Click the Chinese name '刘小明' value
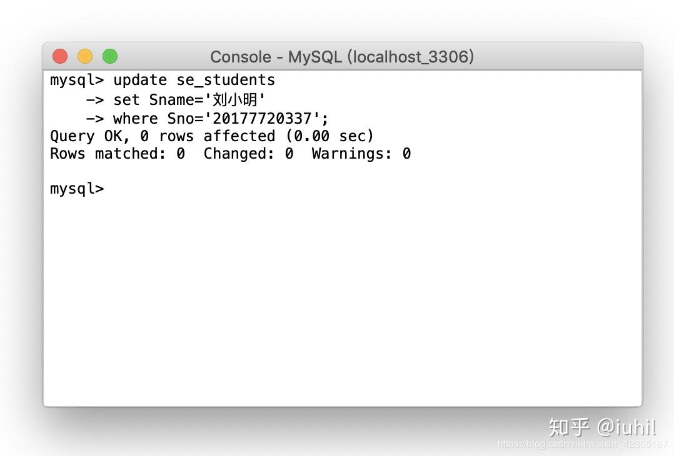The height and width of the screenshot is (456, 674). click(x=234, y=99)
